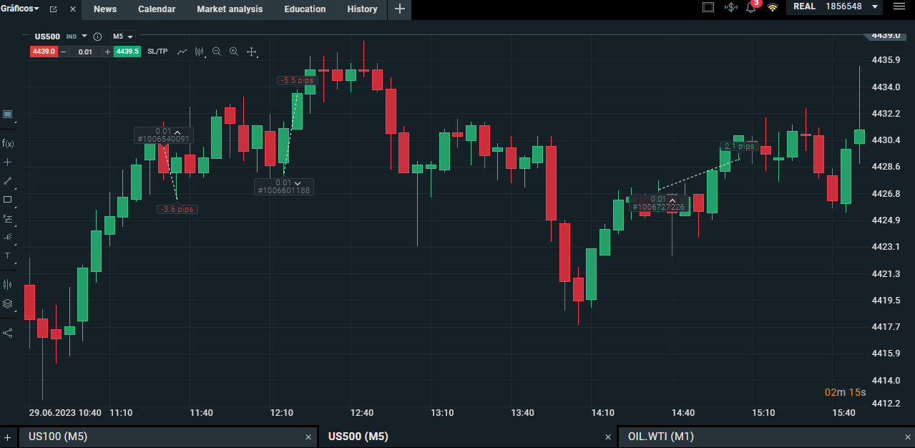Click the -5.5 pips trade label
This screenshot has width=915, height=448.
click(297, 81)
